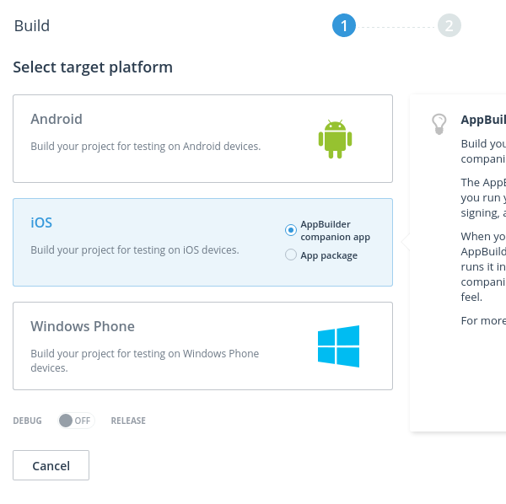This screenshot has width=506, height=504.
Task: Click 'Build your project for testing on Android devices.'
Action: click(x=146, y=147)
